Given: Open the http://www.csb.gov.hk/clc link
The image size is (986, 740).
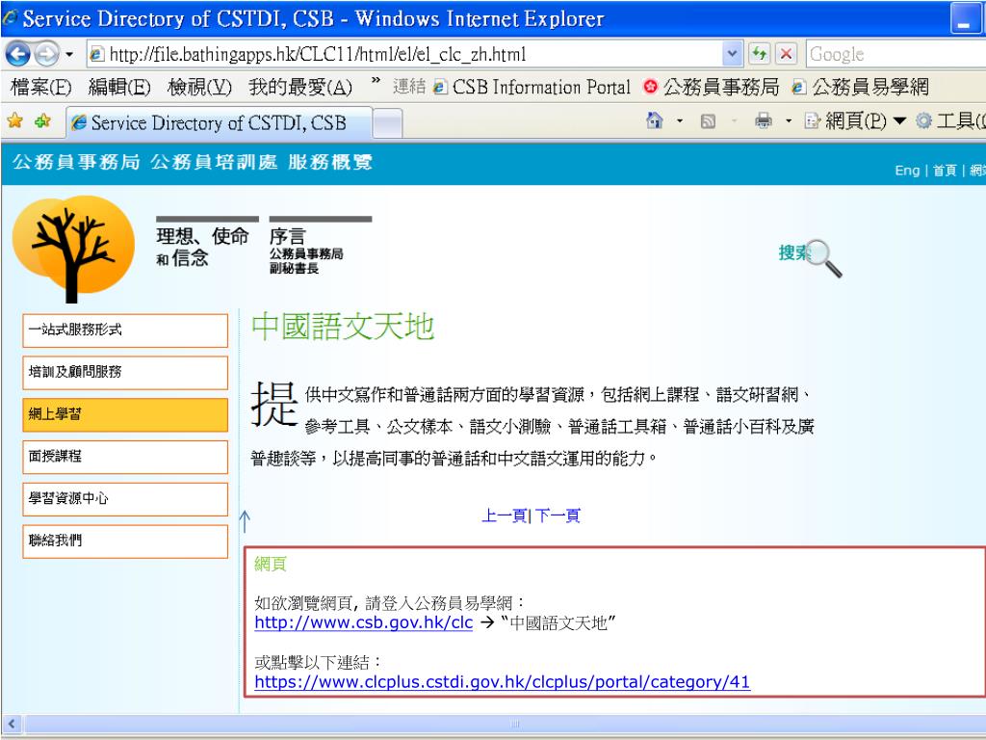Looking at the screenshot, I should point(363,623).
